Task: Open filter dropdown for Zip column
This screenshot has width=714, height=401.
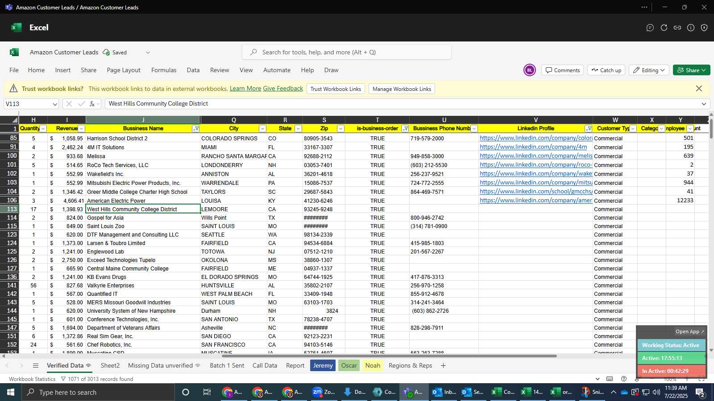Action: (x=340, y=129)
